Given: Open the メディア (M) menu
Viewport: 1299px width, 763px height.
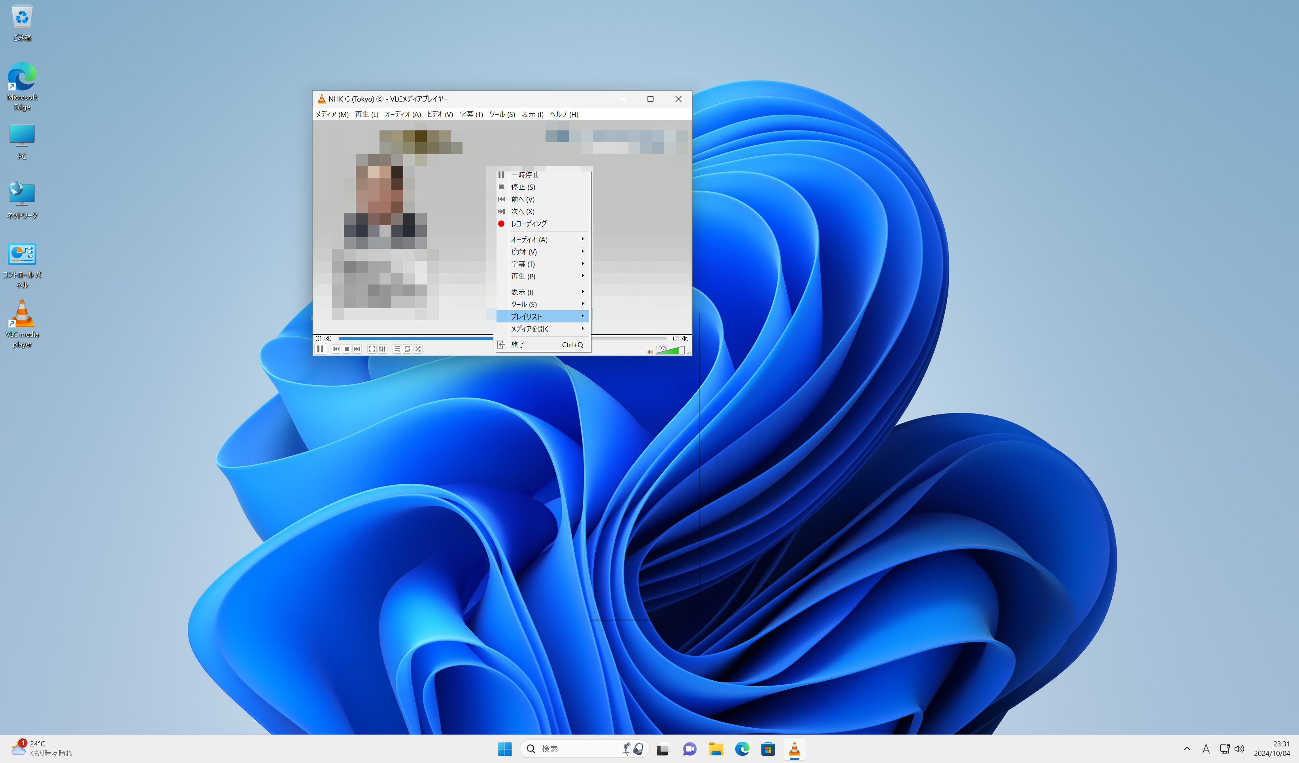Looking at the screenshot, I should [x=332, y=114].
